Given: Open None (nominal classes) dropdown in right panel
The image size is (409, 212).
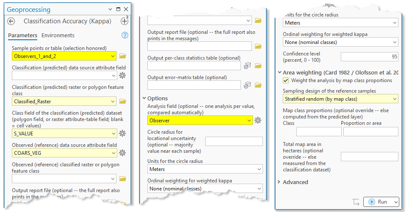Looking at the screenshot, I should coord(395,42).
